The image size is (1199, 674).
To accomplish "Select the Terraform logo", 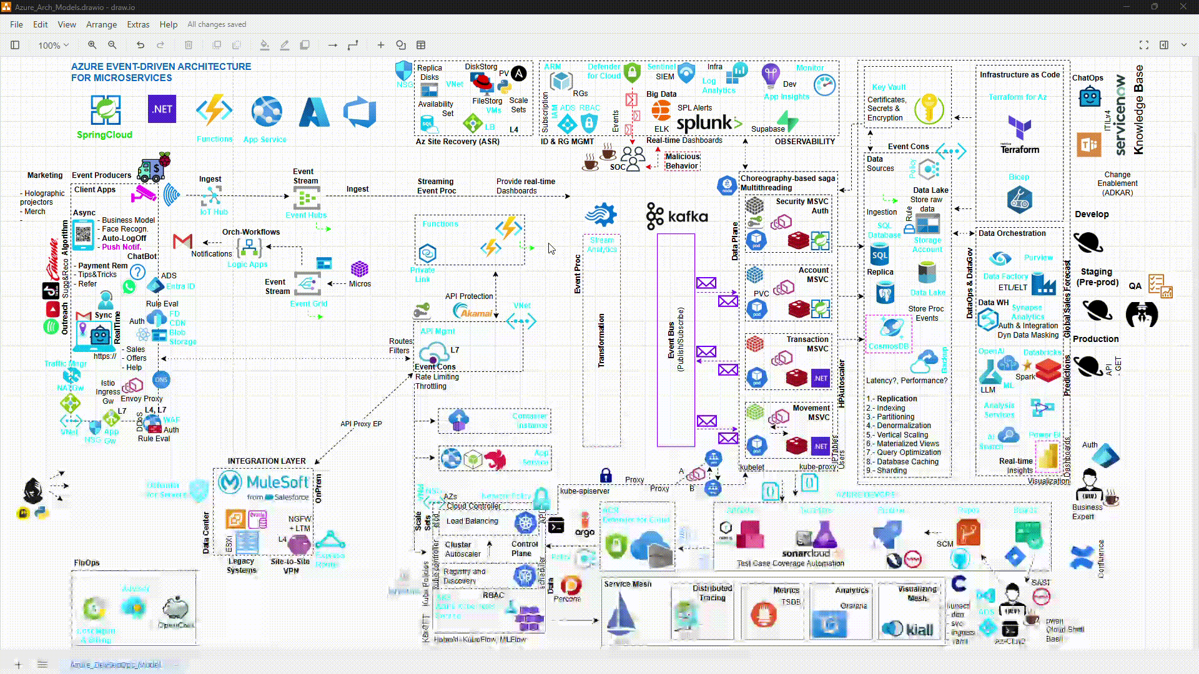I will 1020,135.
